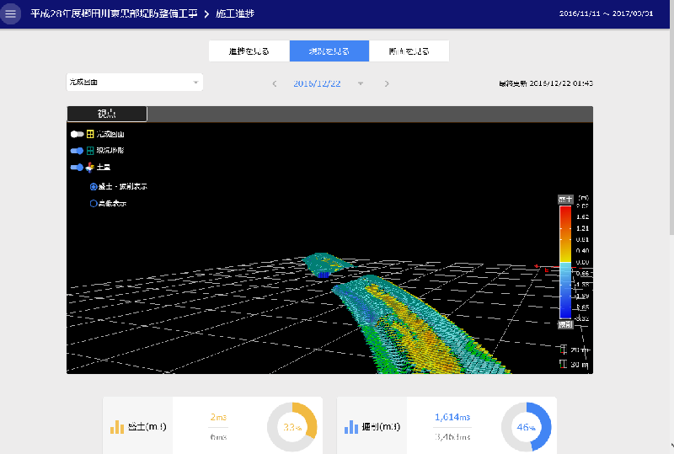Select the 高低表示 radio option

click(x=93, y=203)
